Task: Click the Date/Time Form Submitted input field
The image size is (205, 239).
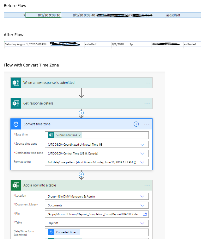Action: pos(97,232)
